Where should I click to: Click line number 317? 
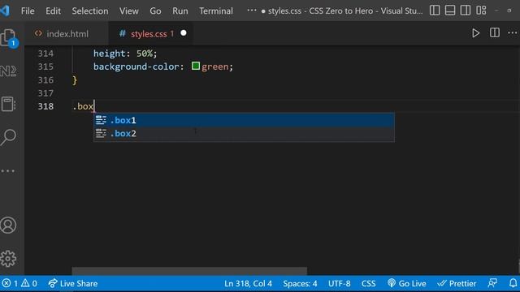[45, 93]
